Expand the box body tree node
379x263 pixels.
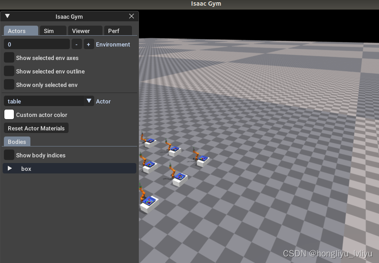coord(10,168)
